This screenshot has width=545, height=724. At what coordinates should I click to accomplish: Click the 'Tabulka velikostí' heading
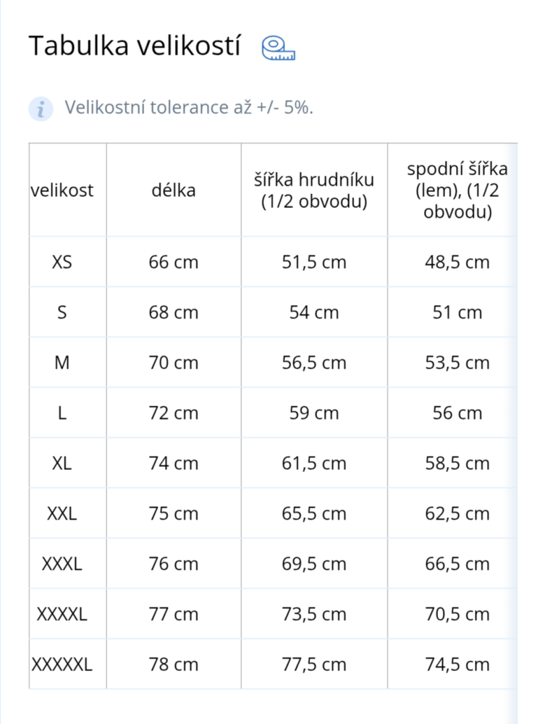click(135, 46)
